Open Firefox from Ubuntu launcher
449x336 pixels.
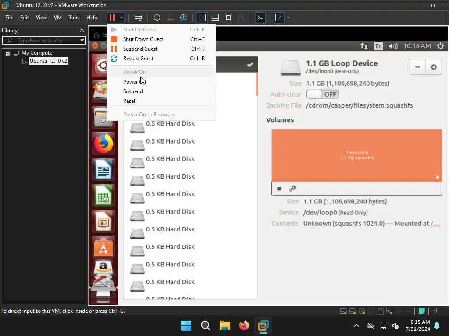click(x=103, y=143)
